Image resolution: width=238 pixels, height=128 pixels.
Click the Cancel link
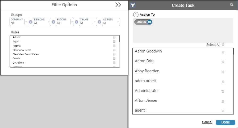point(207,122)
